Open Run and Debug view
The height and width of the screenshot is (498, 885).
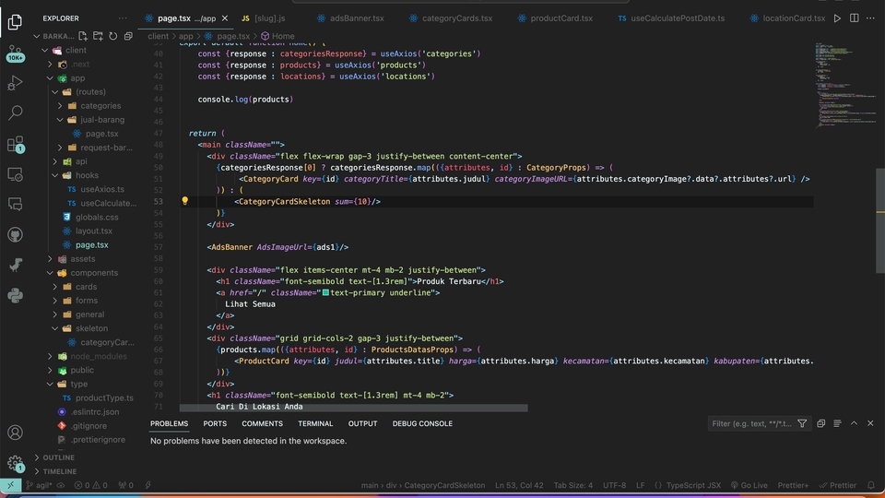click(x=16, y=82)
